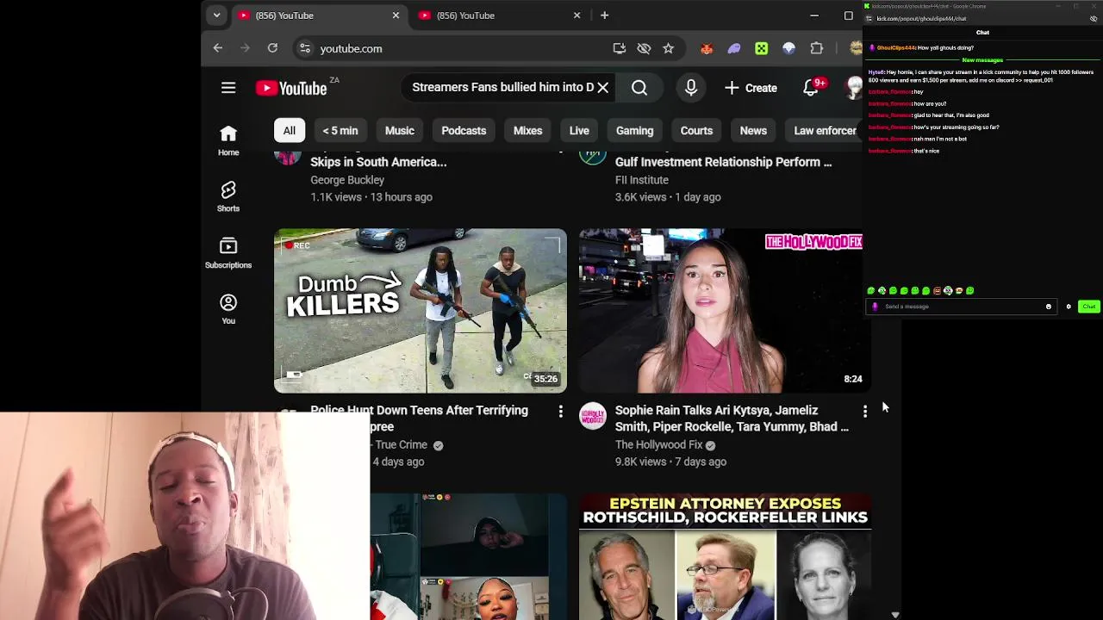Image resolution: width=1103 pixels, height=620 pixels.
Task: View site information icon beside youtube.com
Action: [x=305, y=48]
